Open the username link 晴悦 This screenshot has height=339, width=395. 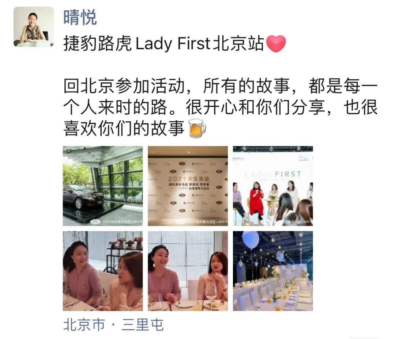[x=80, y=17]
